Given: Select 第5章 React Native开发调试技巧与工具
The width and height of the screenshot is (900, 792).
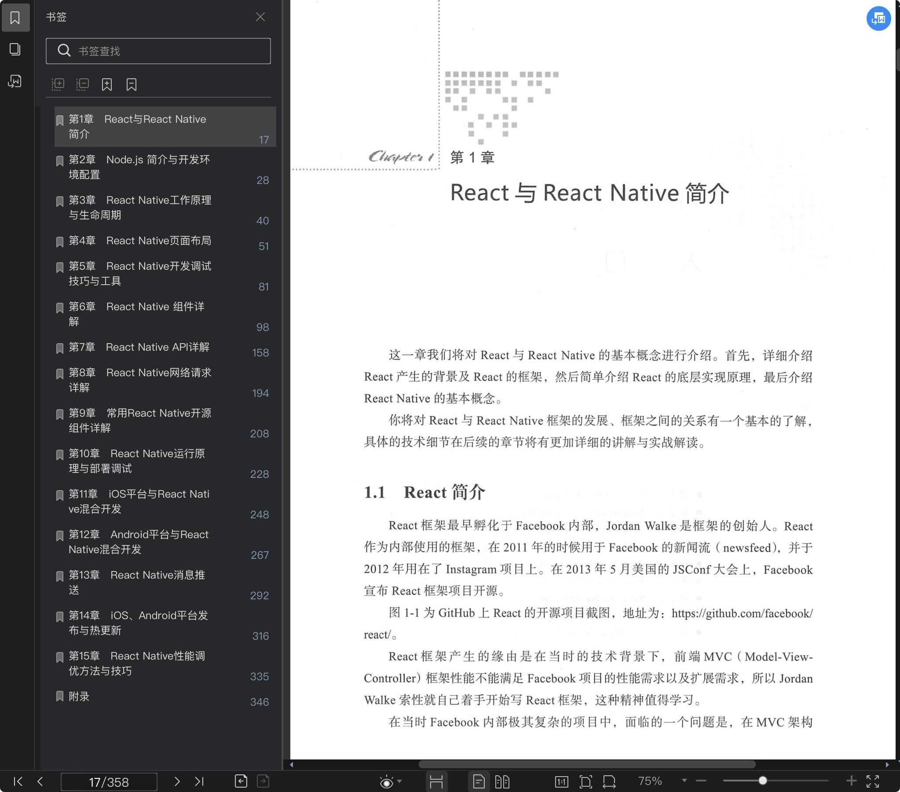Looking at the screenshot, I should pos(165,274).
